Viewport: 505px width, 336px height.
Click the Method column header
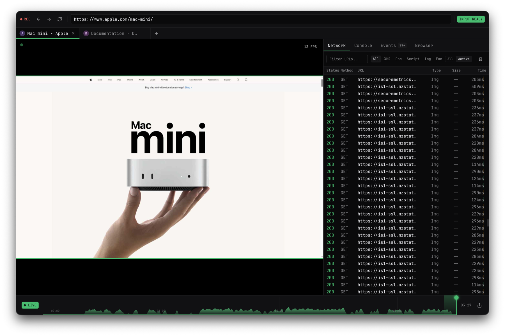pyautogui.click(x=347, y=70)
